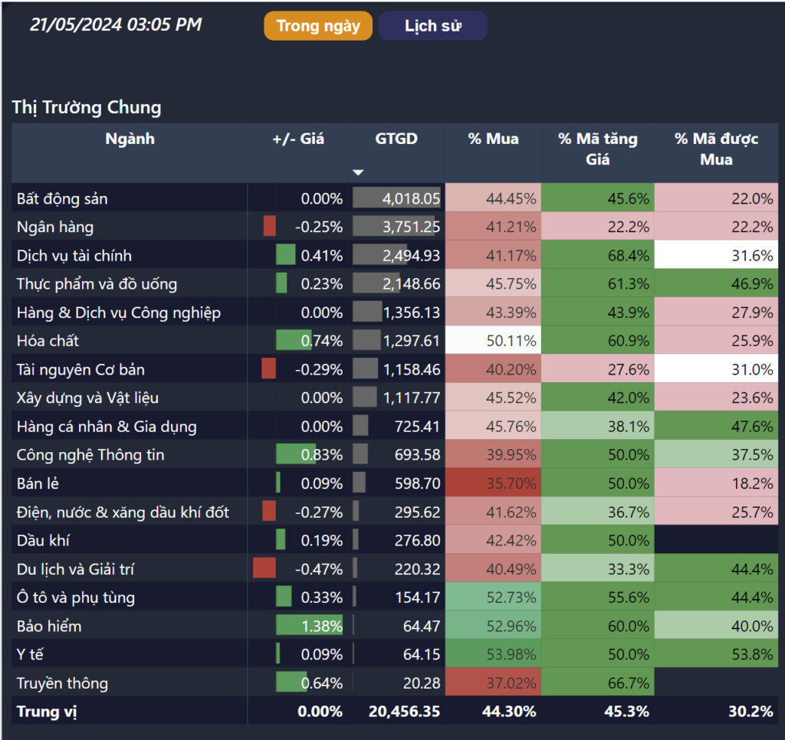Click the Trung vị summary row label
785x740 pixels.
click(x=47, y=712)
